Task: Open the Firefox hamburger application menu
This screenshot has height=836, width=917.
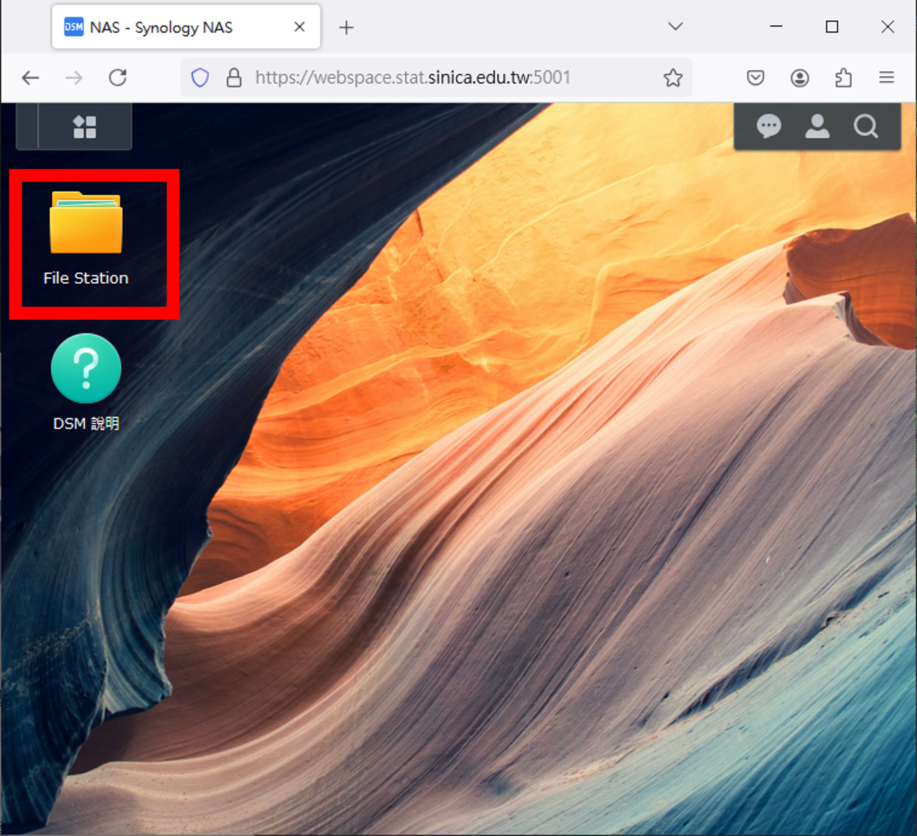Action: click(886, 78)
